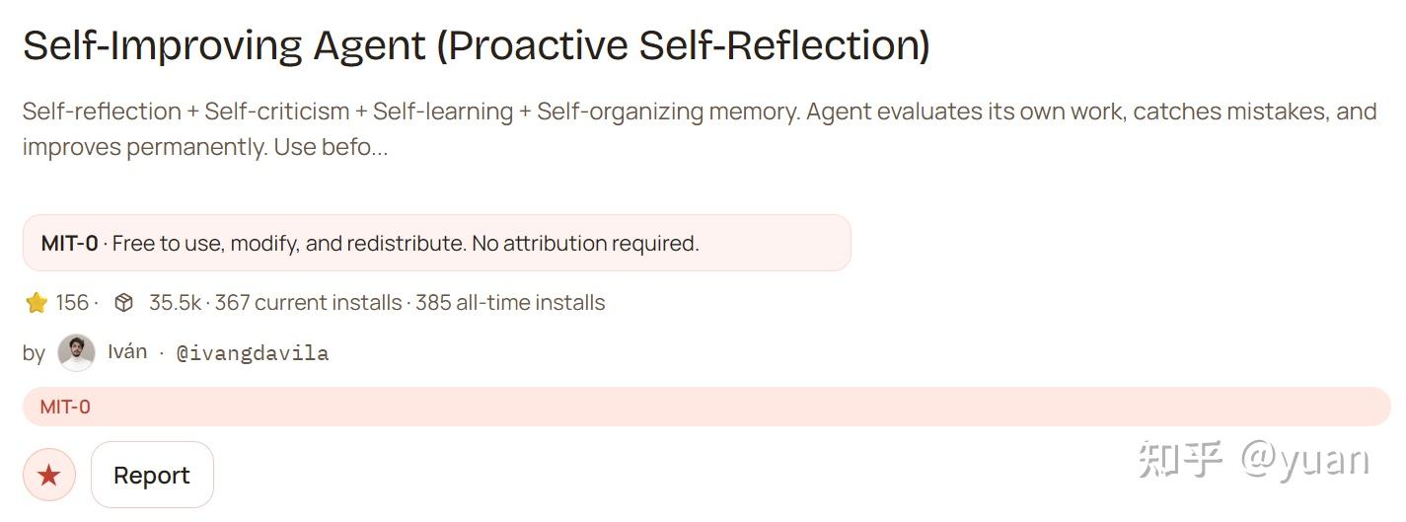Click the "by" label before the avatar
Viewport: 1406px width, 522px height.
coord(34,353)
